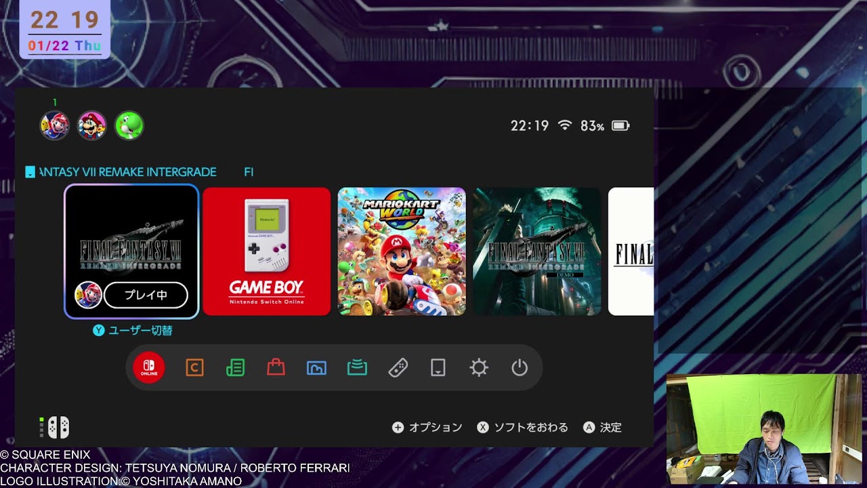The image size is (867, 488).
Task: Select the second Mario user avatar
Action: (x=92, y=126)
